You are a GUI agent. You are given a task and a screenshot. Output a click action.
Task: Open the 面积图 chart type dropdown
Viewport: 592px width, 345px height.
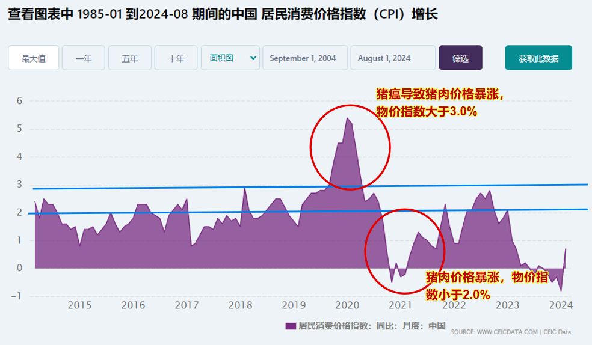pos(230,58)
